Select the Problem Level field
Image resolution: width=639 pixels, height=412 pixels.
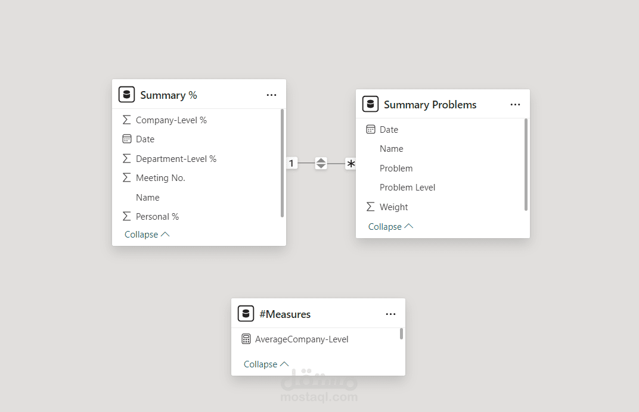click(407, 188)
